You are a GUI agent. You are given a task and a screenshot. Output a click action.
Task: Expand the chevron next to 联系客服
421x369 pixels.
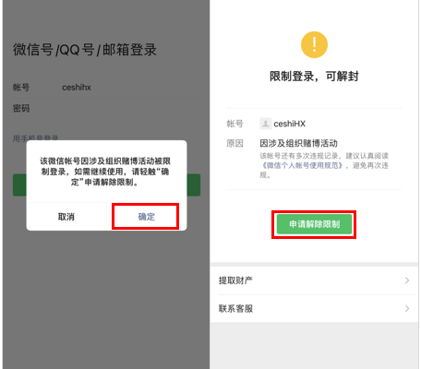tap(407, 308)
